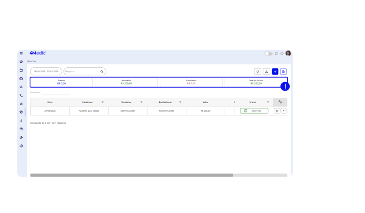
Task: Open the Status column filter
Action: pos(268,102)
